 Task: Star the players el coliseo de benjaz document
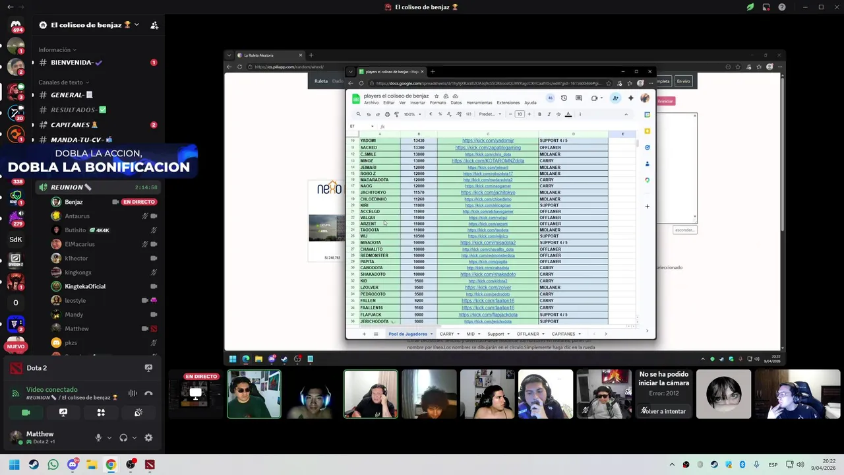pos(437,96)
